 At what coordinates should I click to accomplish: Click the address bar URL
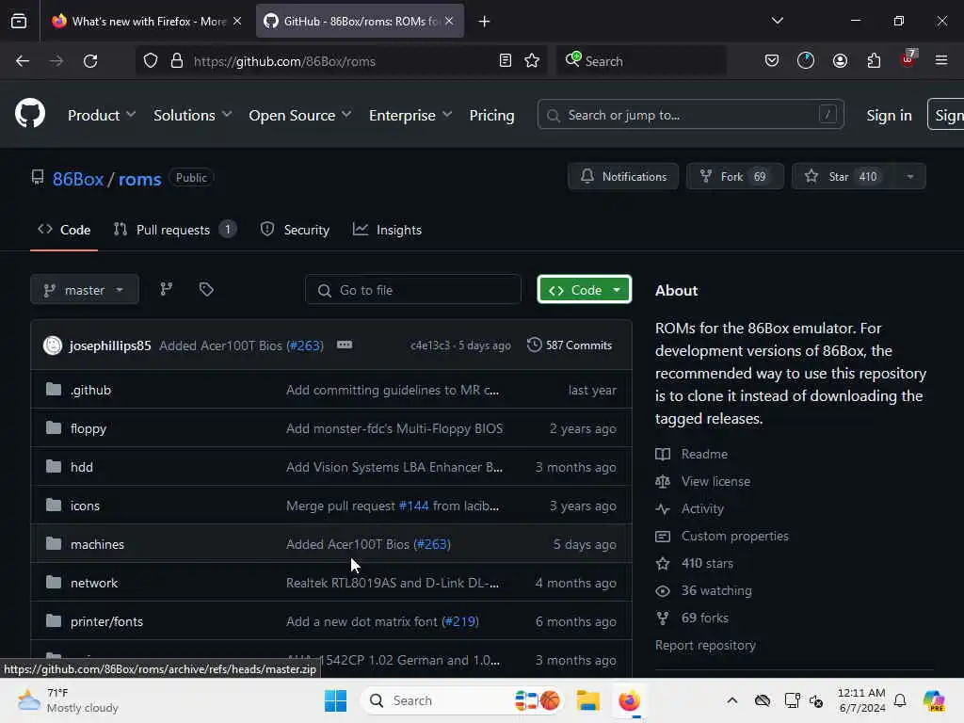(x=284, y=61)
